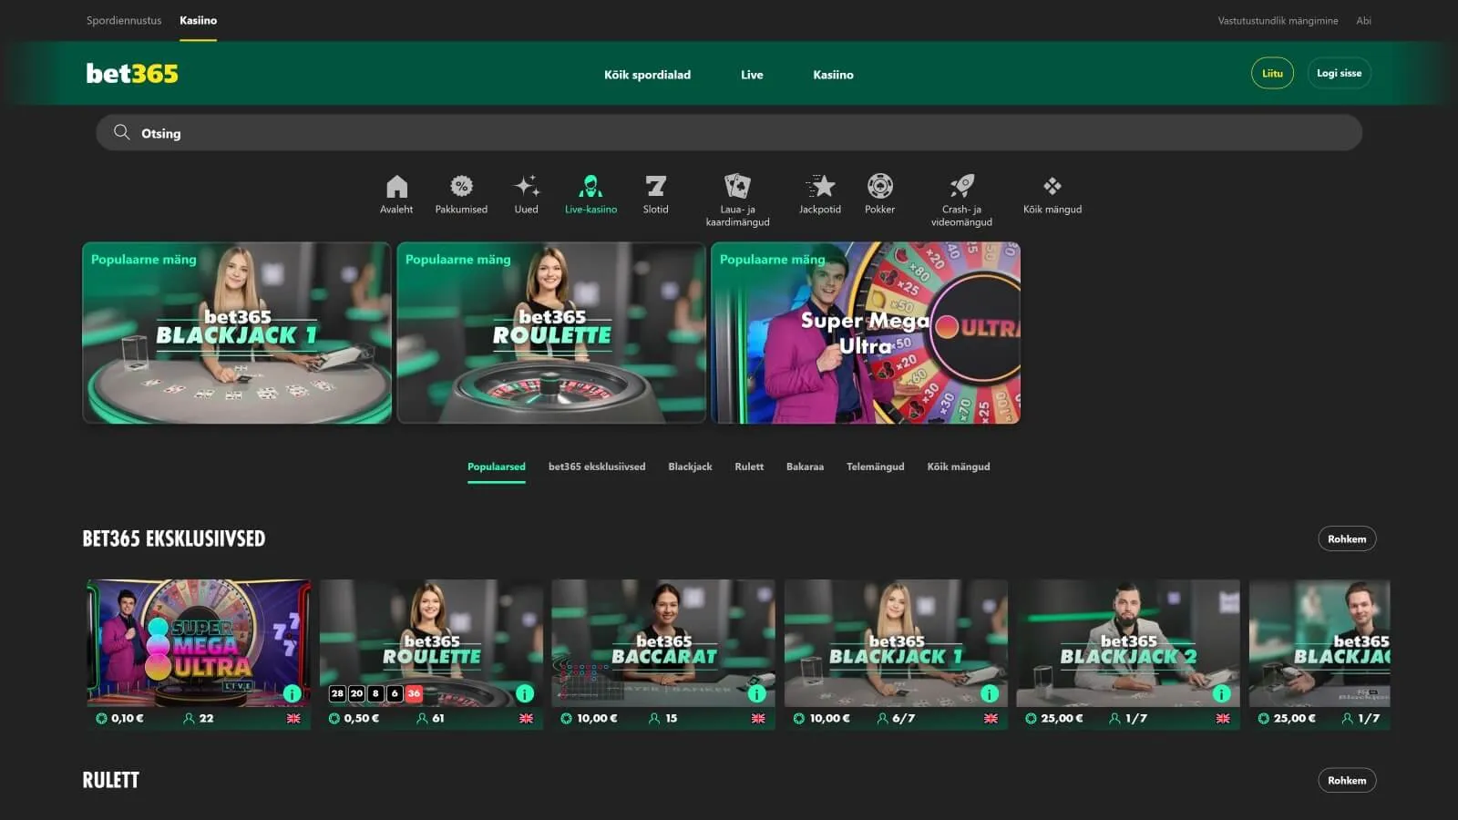1458x820 pixels.
Task: Switch to the Bakaraa tab
Action: point(805,466)
